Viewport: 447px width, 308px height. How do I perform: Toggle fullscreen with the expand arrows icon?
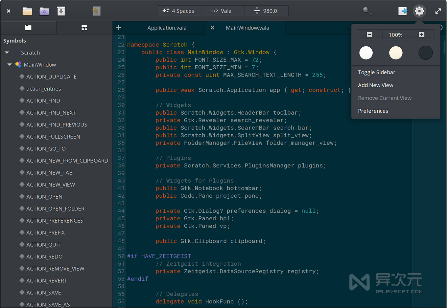coord(438,11)
